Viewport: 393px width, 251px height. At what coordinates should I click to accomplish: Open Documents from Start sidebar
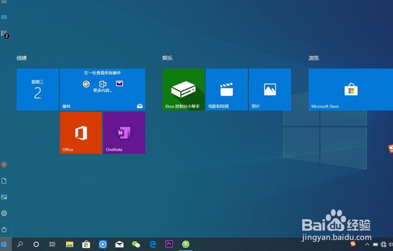(4, 181)
